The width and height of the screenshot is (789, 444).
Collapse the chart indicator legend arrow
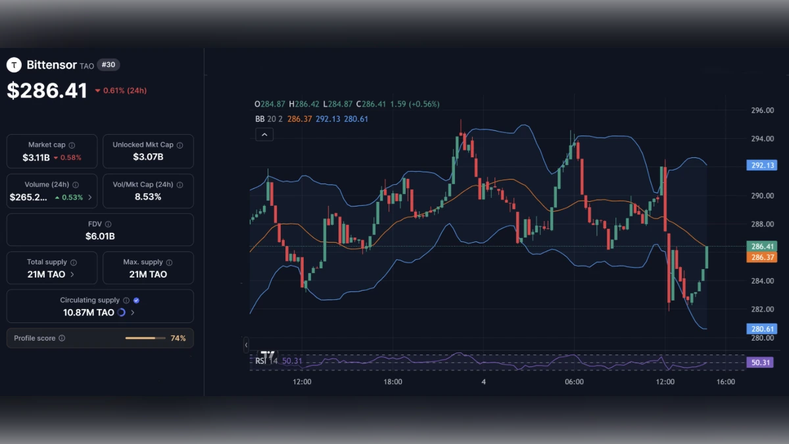point(264,135)
